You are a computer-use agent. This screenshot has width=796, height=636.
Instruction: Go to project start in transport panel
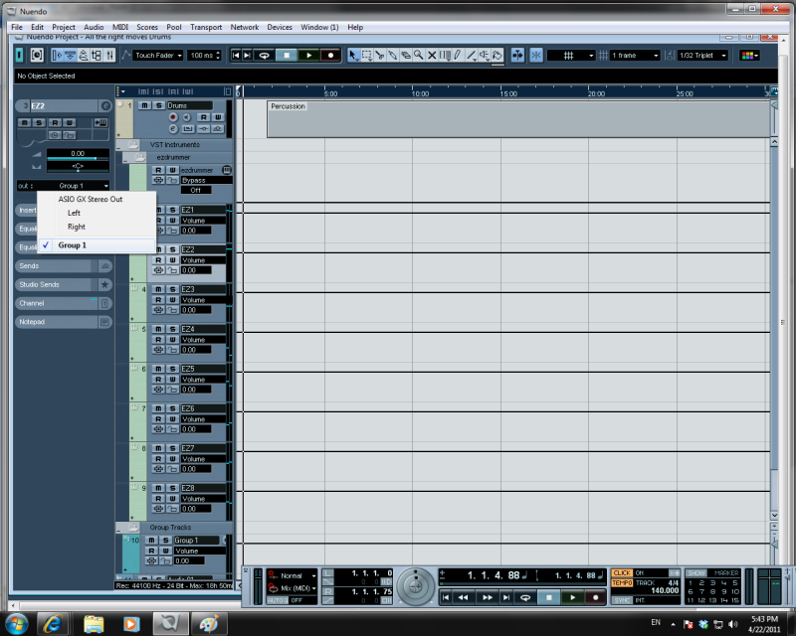pos(445,597)
